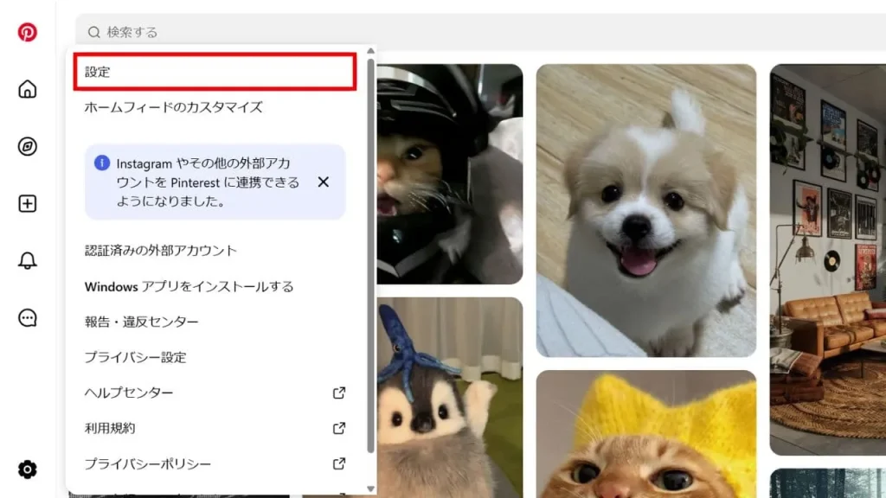
Task: Create a new pin with plus icon
Action: click(27, 203)
